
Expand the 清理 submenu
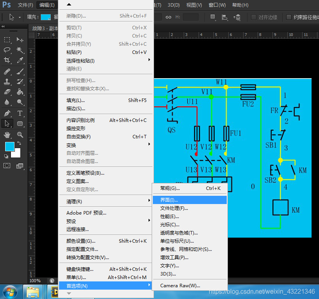pos(106,201)
